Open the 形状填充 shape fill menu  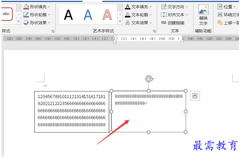point(37,7)
